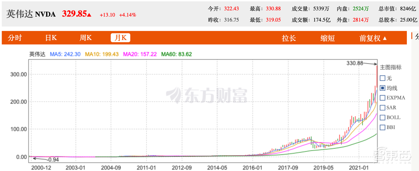Enable the EXPMA indicator checkbox
The width and height of the screenshot is (419, 171).
coord(383,98)
